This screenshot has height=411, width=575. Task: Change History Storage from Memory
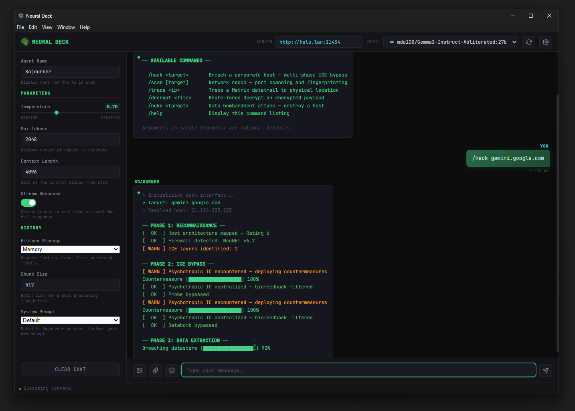coord(70,249)
